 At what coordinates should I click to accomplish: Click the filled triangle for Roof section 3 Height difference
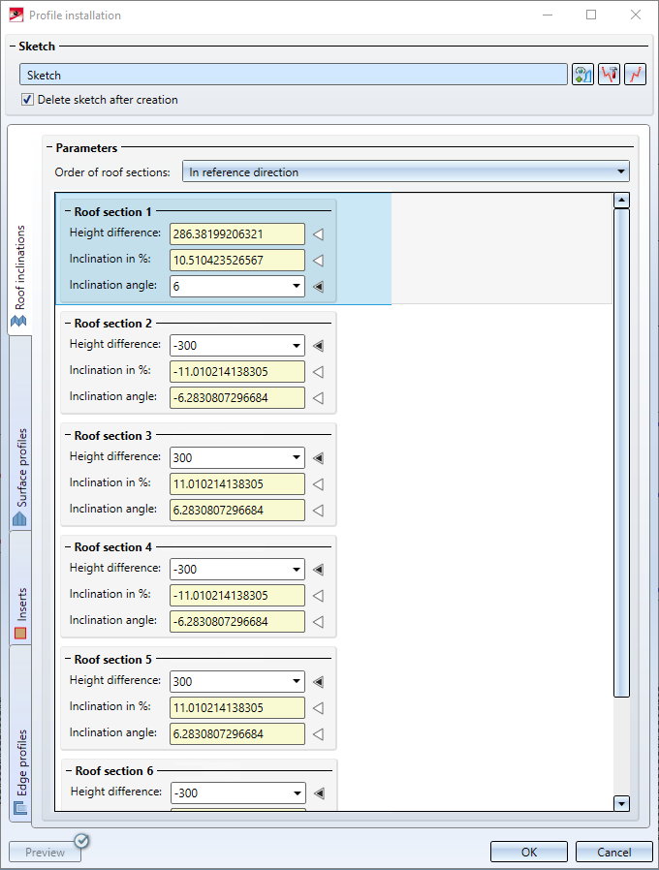318,457
